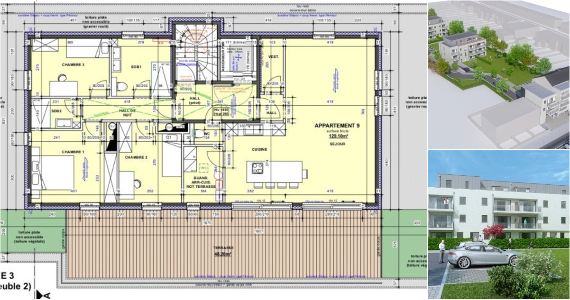Select the CUISINE room label

coord(259,149)
